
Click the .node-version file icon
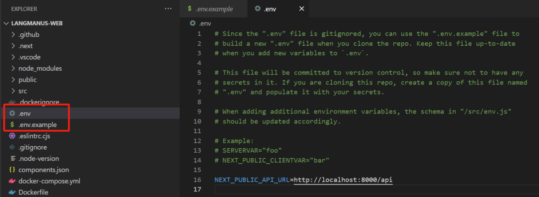12,159
